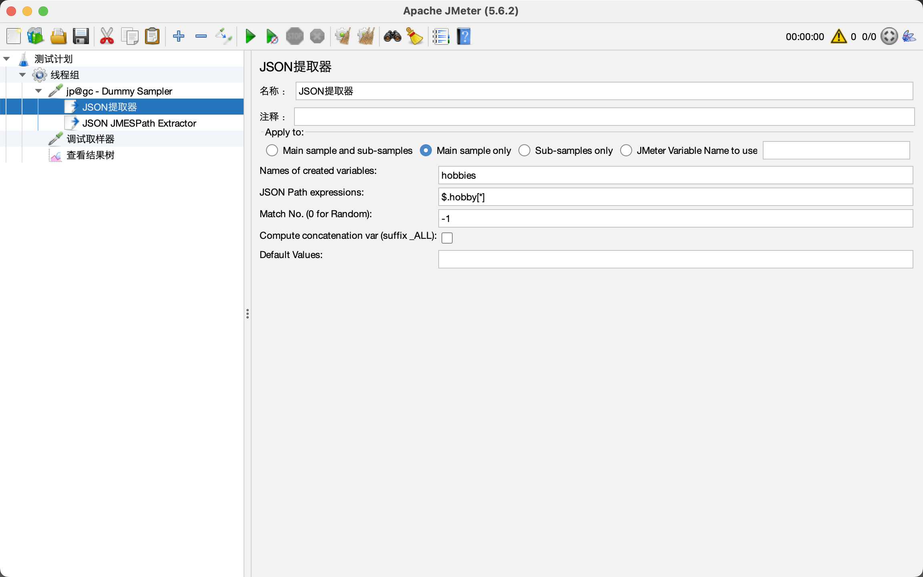Screen dimensions: 923x577
Task: Collapse all nodes with minus icon
Action: pos(201,36)
